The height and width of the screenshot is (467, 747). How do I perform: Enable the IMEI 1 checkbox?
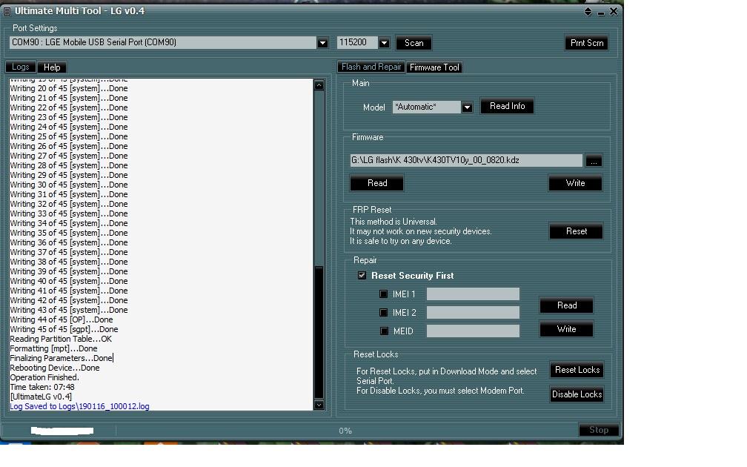pyautogui.click(x=384, y=294)
